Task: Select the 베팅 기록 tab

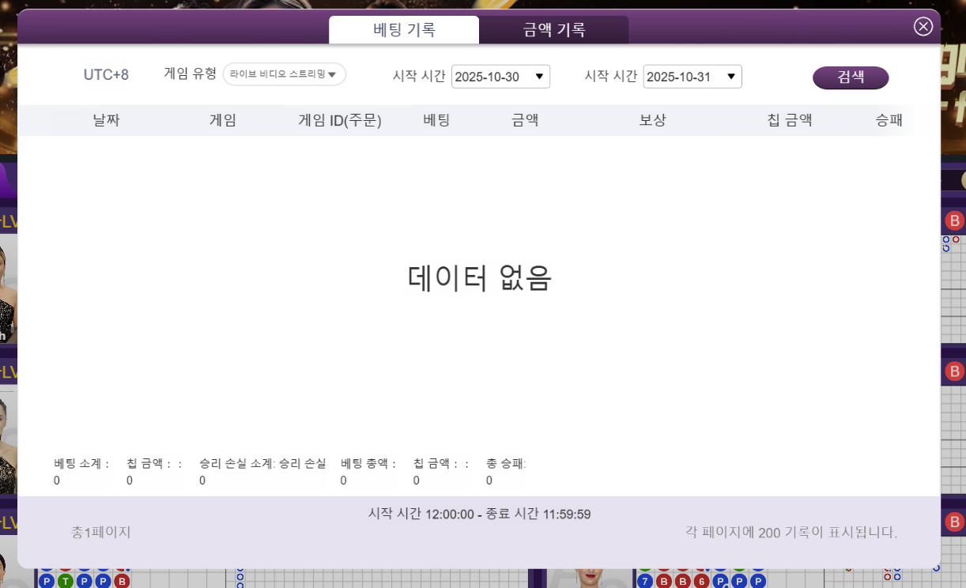Action: (x=404, y=30)
